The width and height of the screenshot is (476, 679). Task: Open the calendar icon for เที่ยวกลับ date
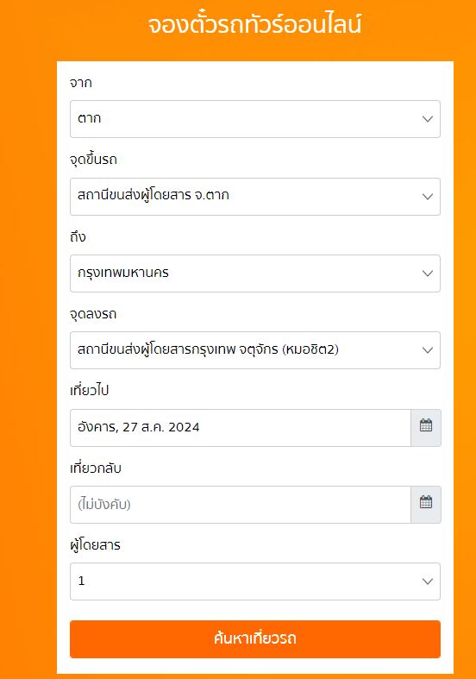tap(426, 505)
